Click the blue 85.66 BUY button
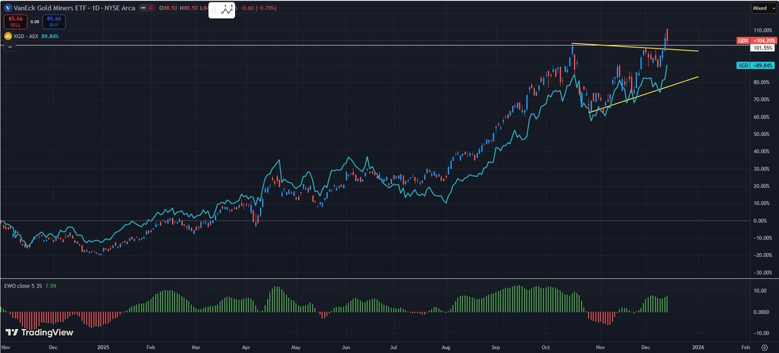 click(x=54, y=21)
